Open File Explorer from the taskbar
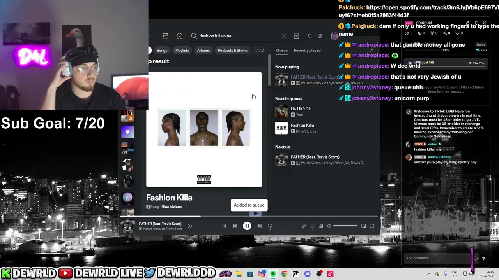 (x=239, y=274)
